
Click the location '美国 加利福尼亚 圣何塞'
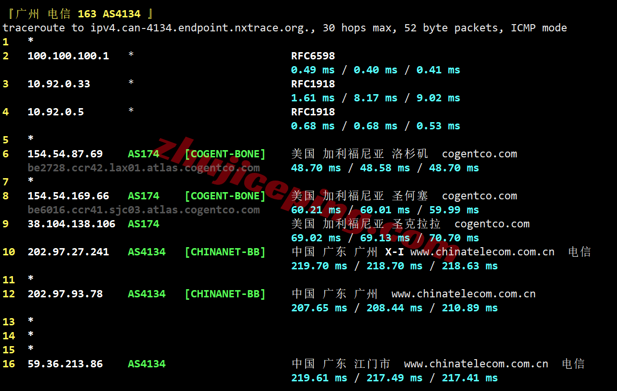360,196
